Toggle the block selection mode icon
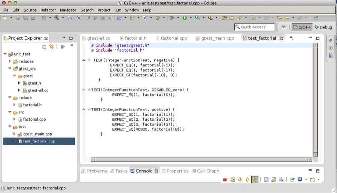The width and height of the screenshot is (337, 193). [x=103, y=18]
